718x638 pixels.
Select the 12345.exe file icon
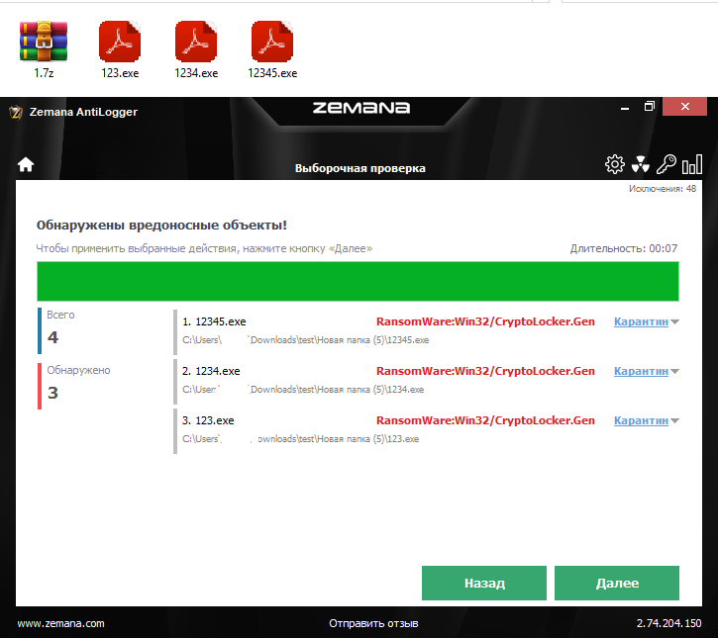coord(272,42)
